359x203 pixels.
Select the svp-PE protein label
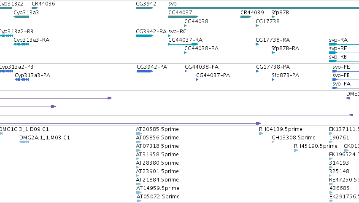341,67
